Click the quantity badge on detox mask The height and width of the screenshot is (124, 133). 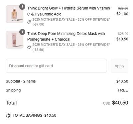coord(22,32)
